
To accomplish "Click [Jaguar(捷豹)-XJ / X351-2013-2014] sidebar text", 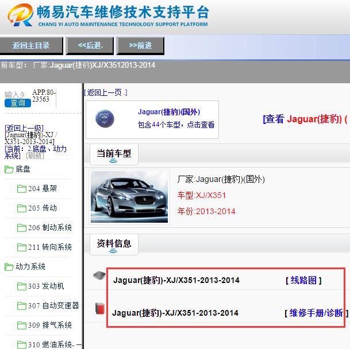I will (31, 138).
